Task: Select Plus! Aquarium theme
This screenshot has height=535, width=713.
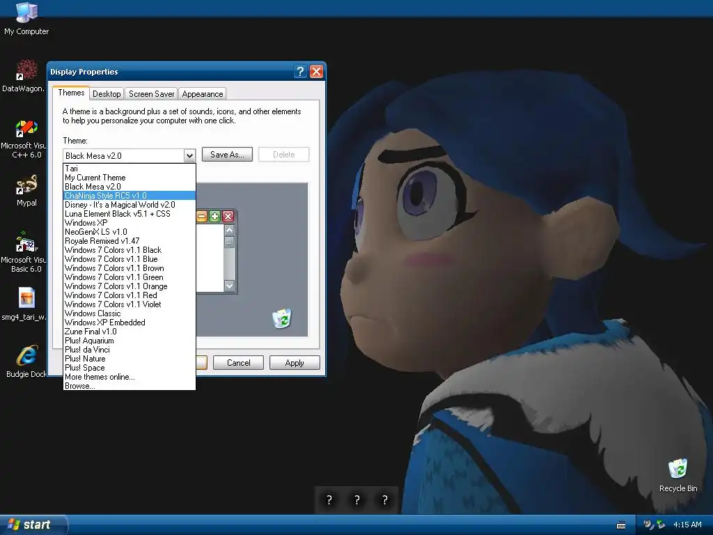Action: click(129, 341)
